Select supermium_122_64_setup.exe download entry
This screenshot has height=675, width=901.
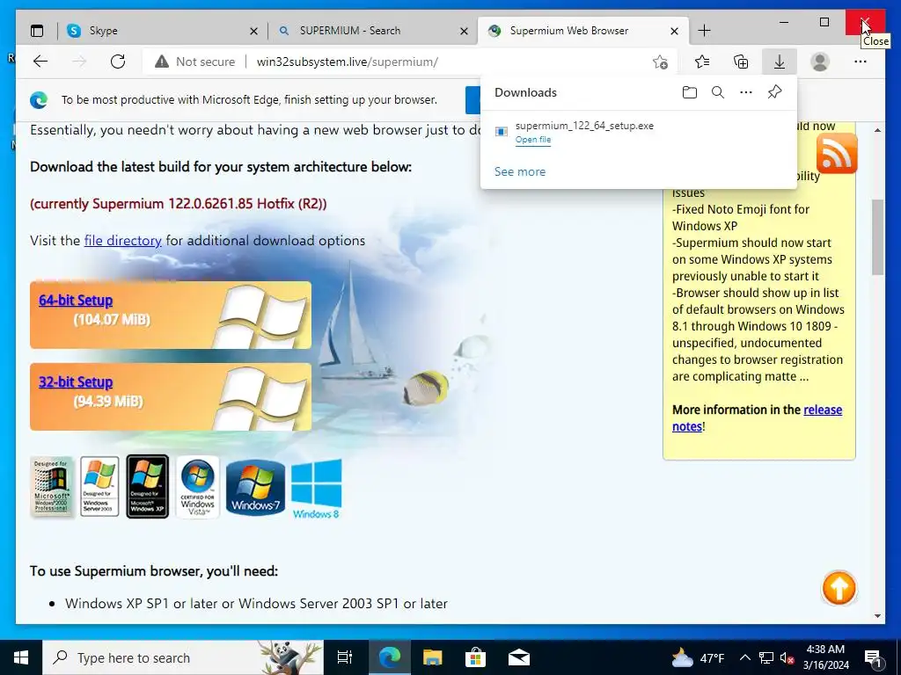coord(639,132)
